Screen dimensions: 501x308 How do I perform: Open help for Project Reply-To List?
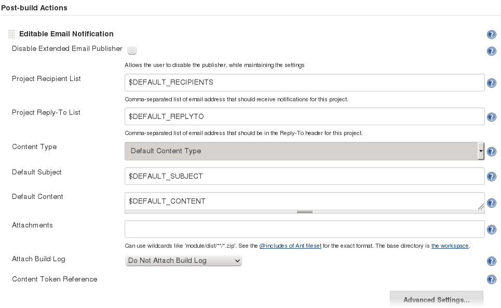[491, 117]
